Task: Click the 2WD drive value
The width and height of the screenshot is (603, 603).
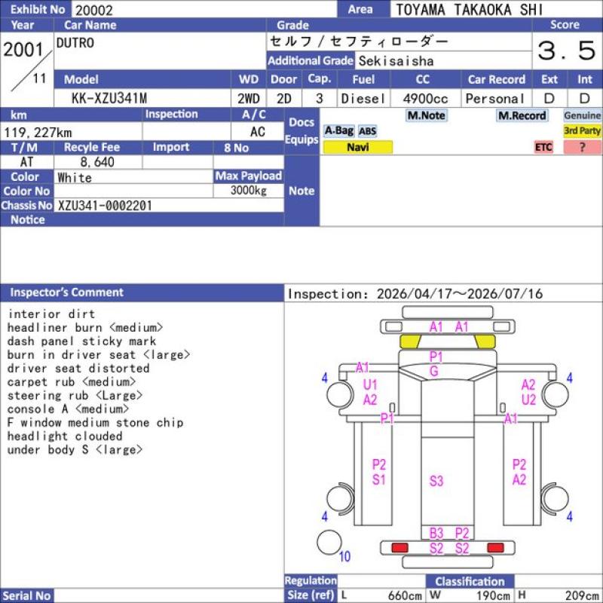Action: (x=248, y=99)
